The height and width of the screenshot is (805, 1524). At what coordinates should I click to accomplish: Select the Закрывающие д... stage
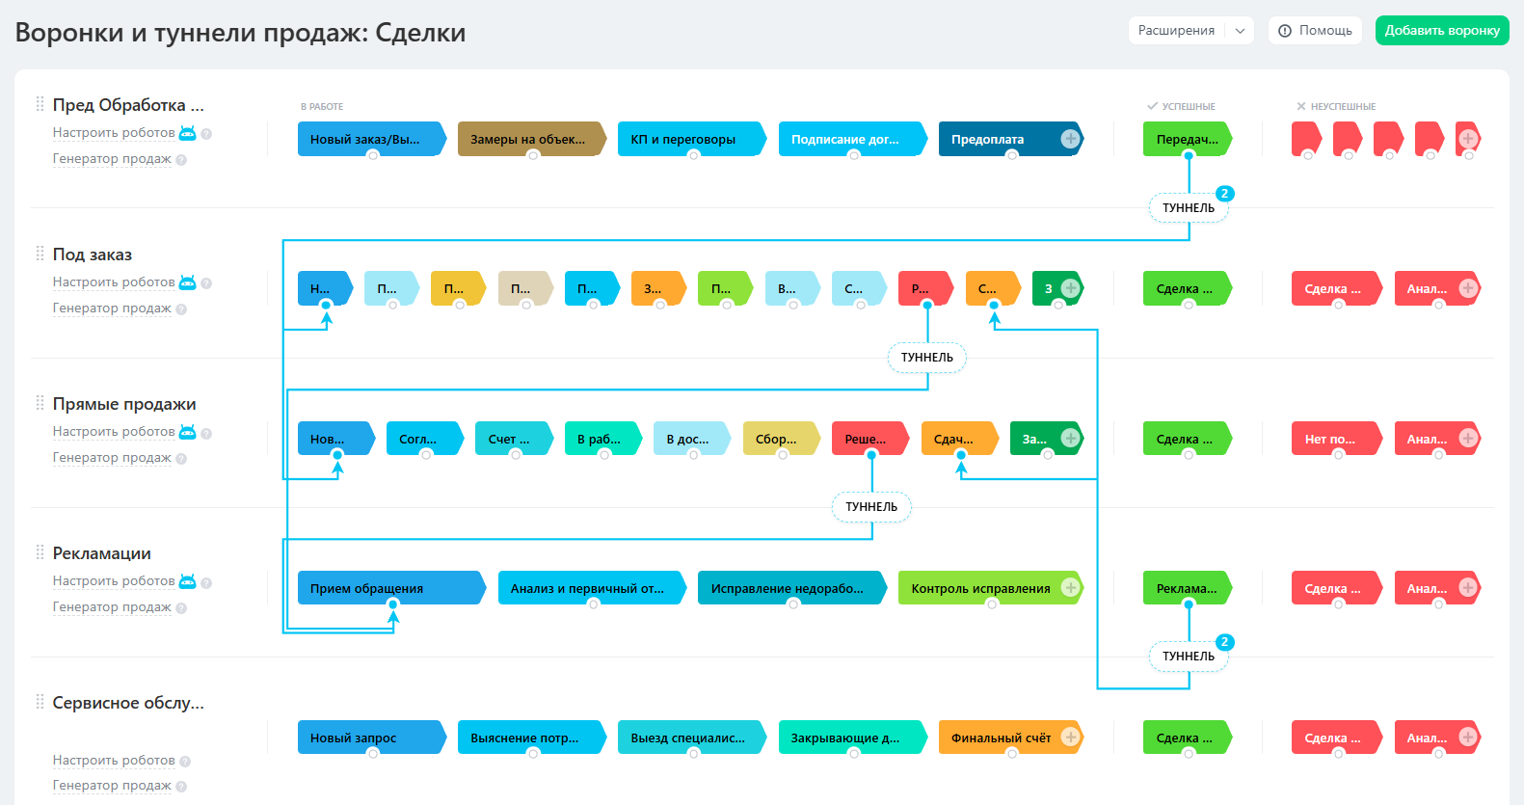[x=852, y=738]
